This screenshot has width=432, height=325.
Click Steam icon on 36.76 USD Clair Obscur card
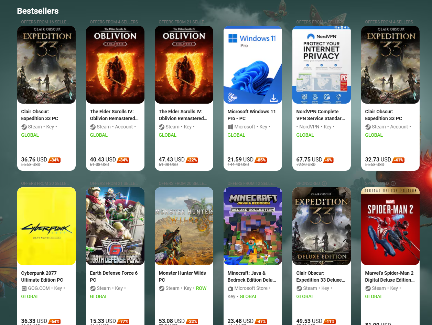click(24, 127)
